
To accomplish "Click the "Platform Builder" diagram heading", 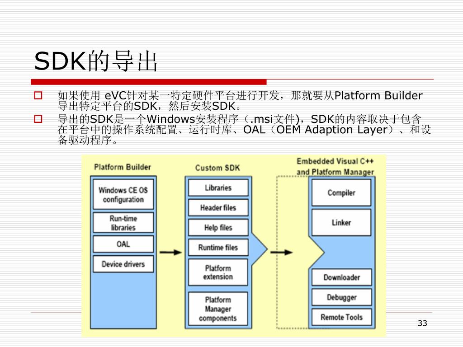I will click(x=123, y=167).
